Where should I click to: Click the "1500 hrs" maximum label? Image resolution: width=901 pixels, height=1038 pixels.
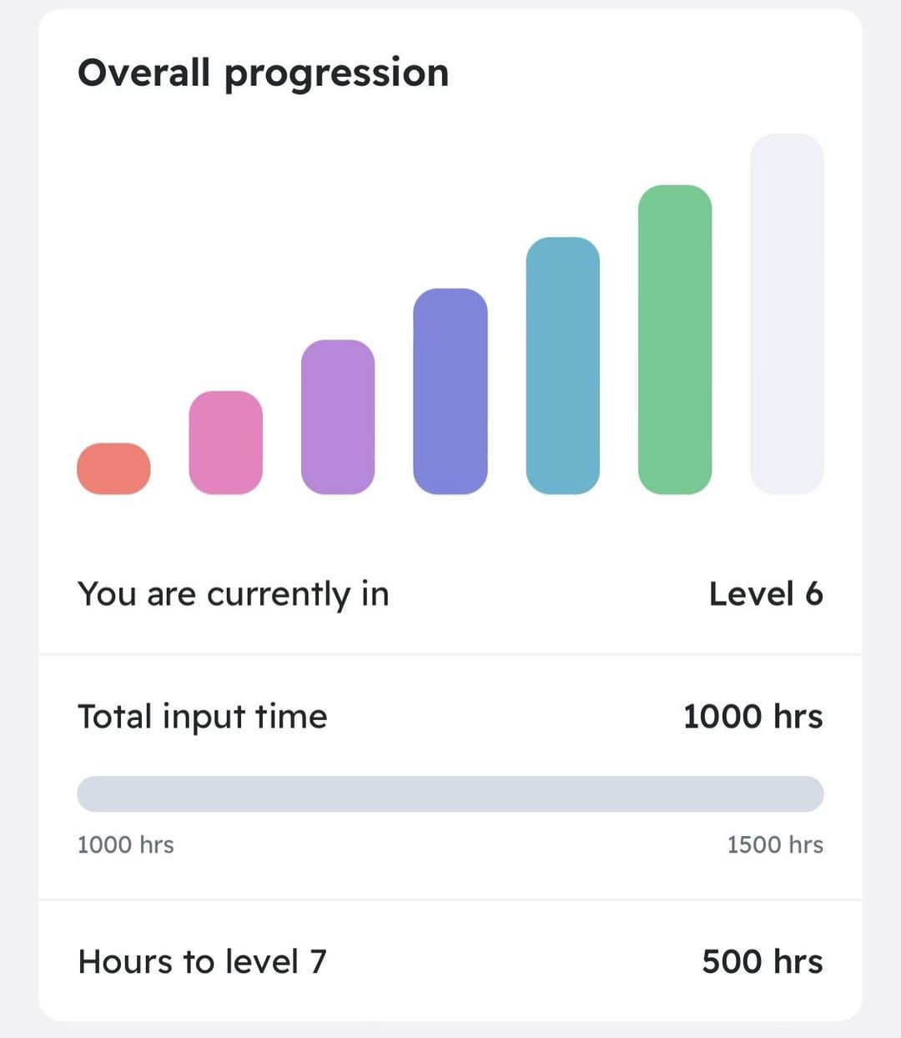coord(774,844)
